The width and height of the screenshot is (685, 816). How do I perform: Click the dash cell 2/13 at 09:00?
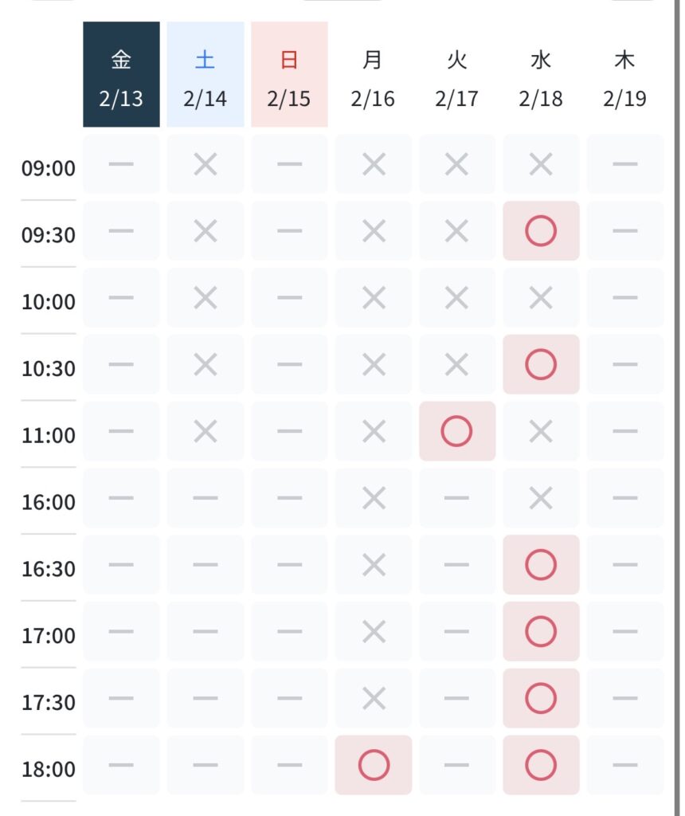[x=121, y=165]
